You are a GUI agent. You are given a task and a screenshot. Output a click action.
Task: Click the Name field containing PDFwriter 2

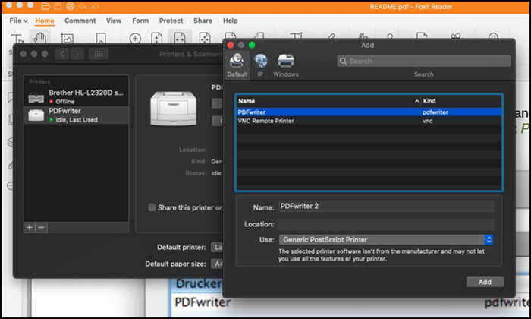[386, 206]
